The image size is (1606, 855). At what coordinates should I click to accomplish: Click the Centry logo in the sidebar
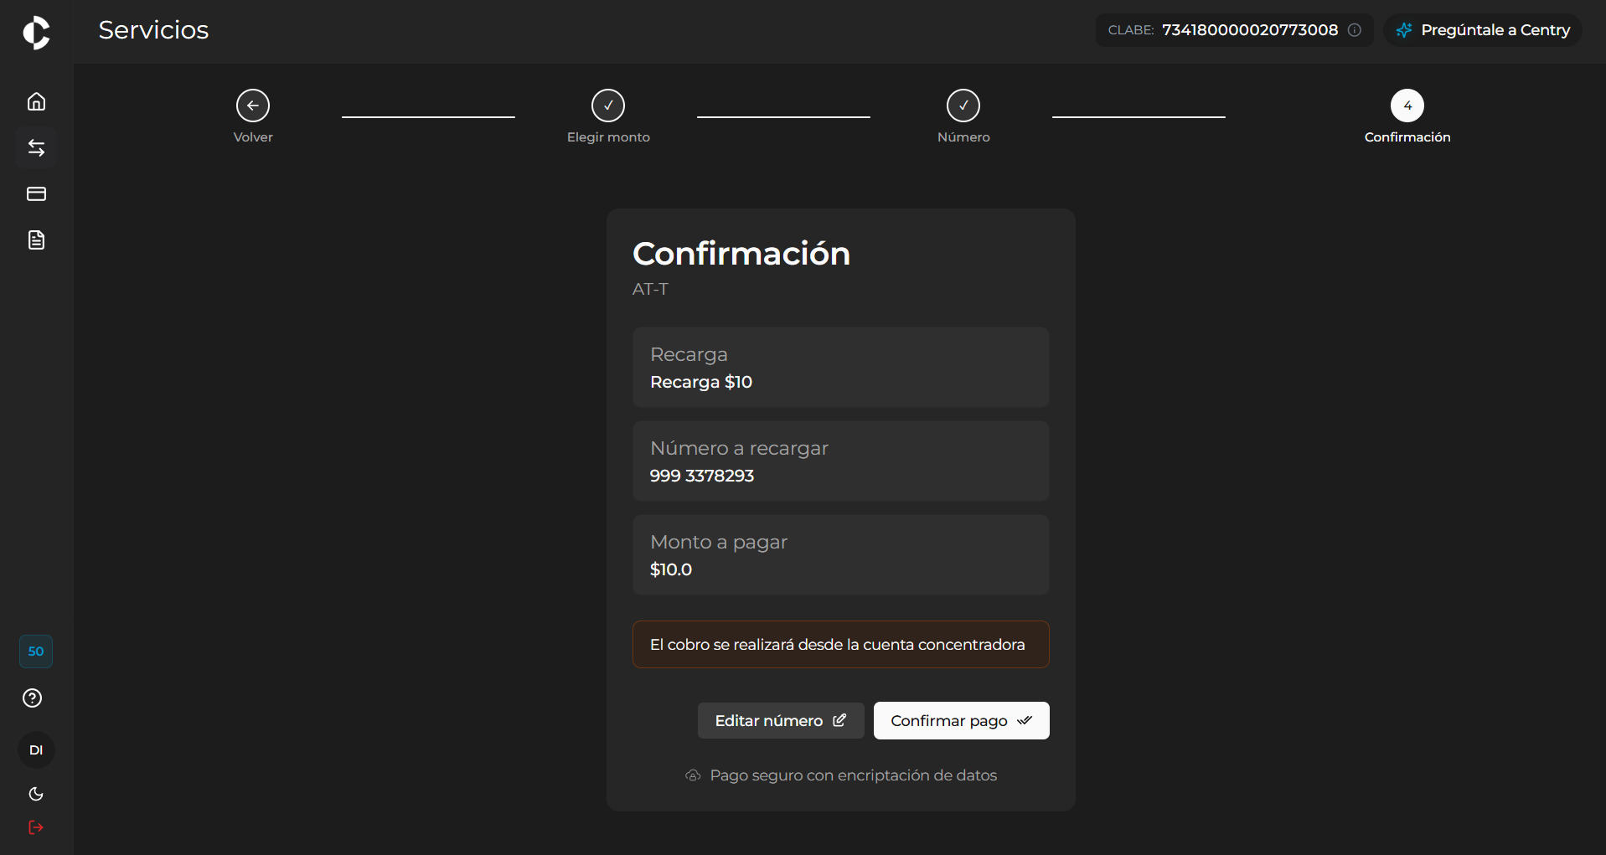36,33
